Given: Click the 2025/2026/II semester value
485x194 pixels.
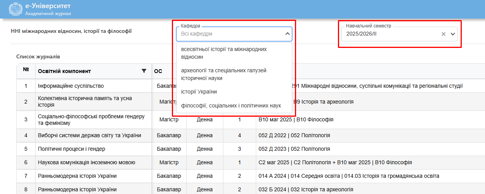Looking at the screenshot, I should 362,34.
